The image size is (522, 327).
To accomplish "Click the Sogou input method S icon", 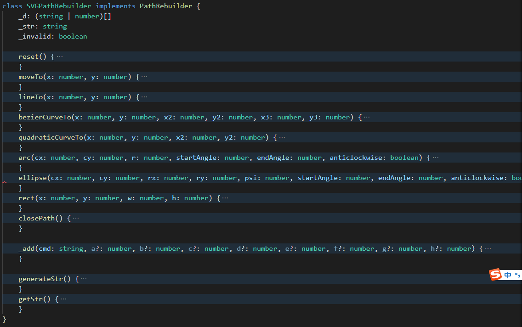I will [495, 274].
